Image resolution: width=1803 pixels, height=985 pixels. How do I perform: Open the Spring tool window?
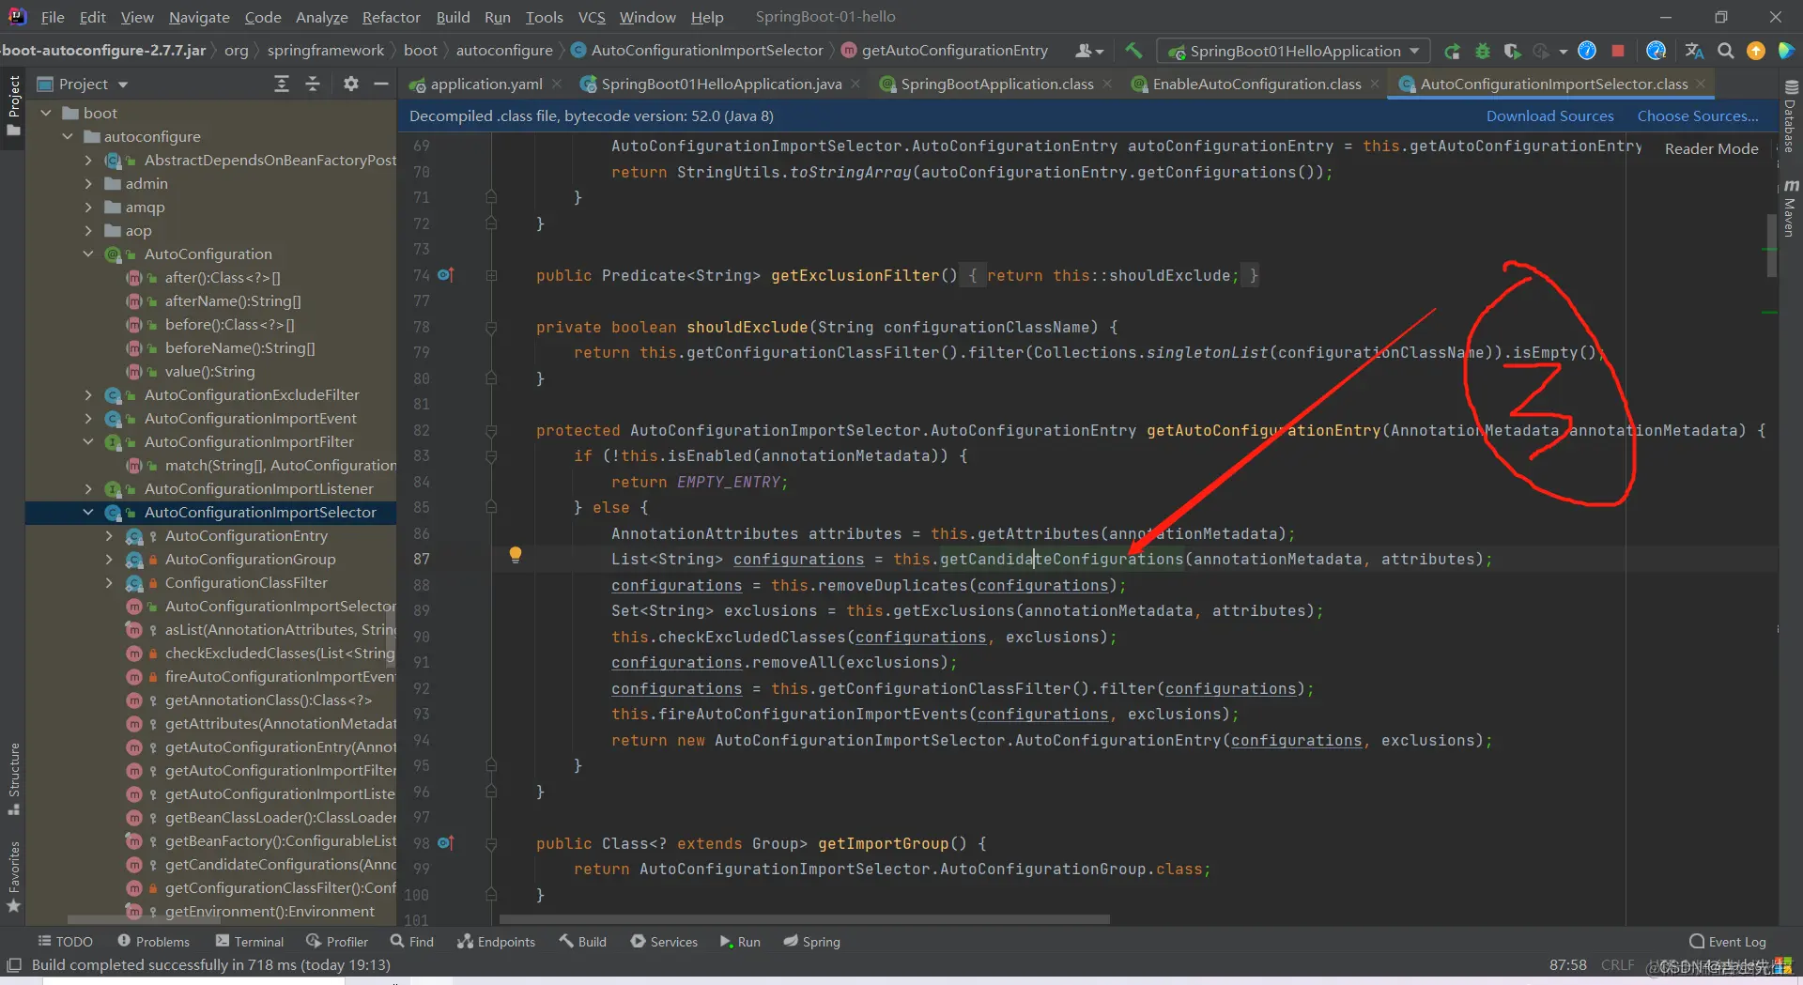[812, 941]
